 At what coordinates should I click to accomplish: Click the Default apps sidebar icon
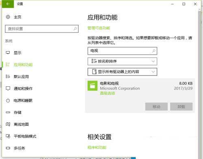8,76
